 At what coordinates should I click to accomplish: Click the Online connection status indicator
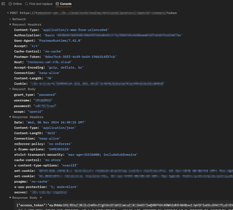15,4
